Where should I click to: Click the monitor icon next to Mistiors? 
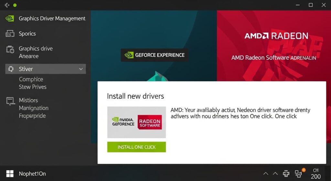pyautogui.click(x=10, y=101)
